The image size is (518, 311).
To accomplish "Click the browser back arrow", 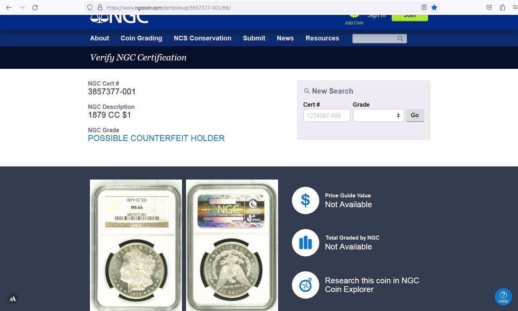I will click(x=9, y=7).
